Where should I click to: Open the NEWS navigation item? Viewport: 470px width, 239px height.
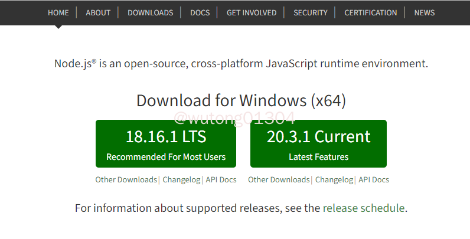coord(424,12)
